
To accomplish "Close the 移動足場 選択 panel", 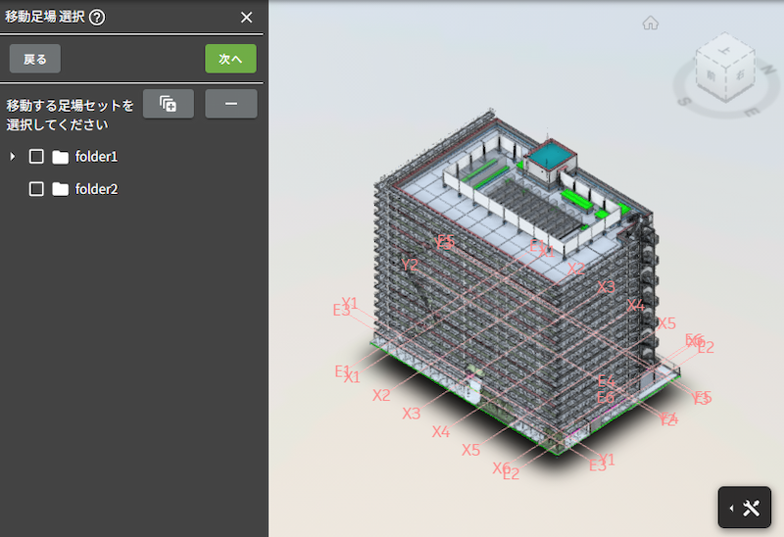I will [x=246, y=17].
